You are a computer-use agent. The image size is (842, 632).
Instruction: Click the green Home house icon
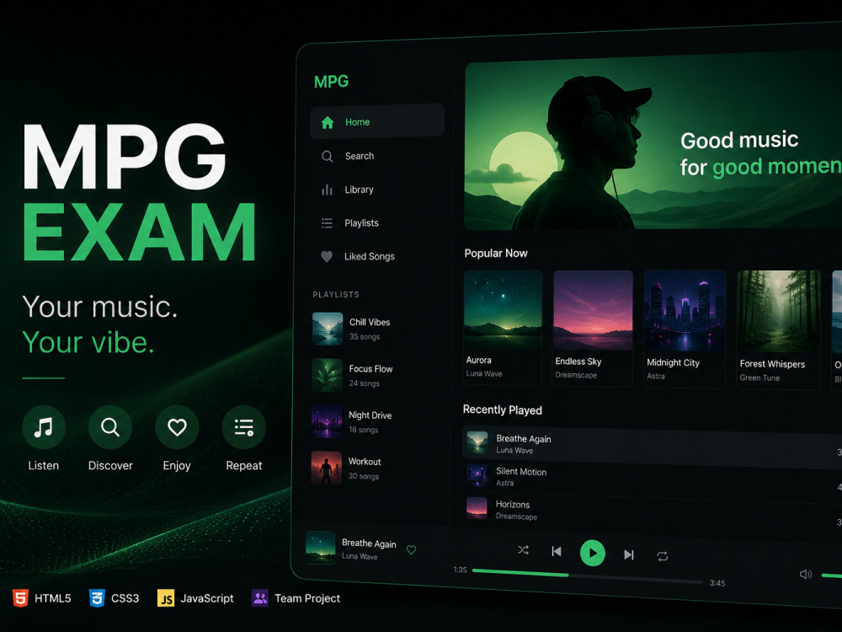(x=327, y=122)
